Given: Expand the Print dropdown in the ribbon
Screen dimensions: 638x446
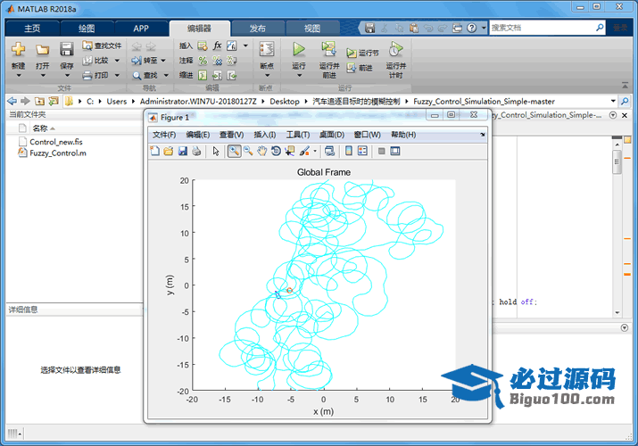Looking at the screenshot, I should tap(116, 76).
